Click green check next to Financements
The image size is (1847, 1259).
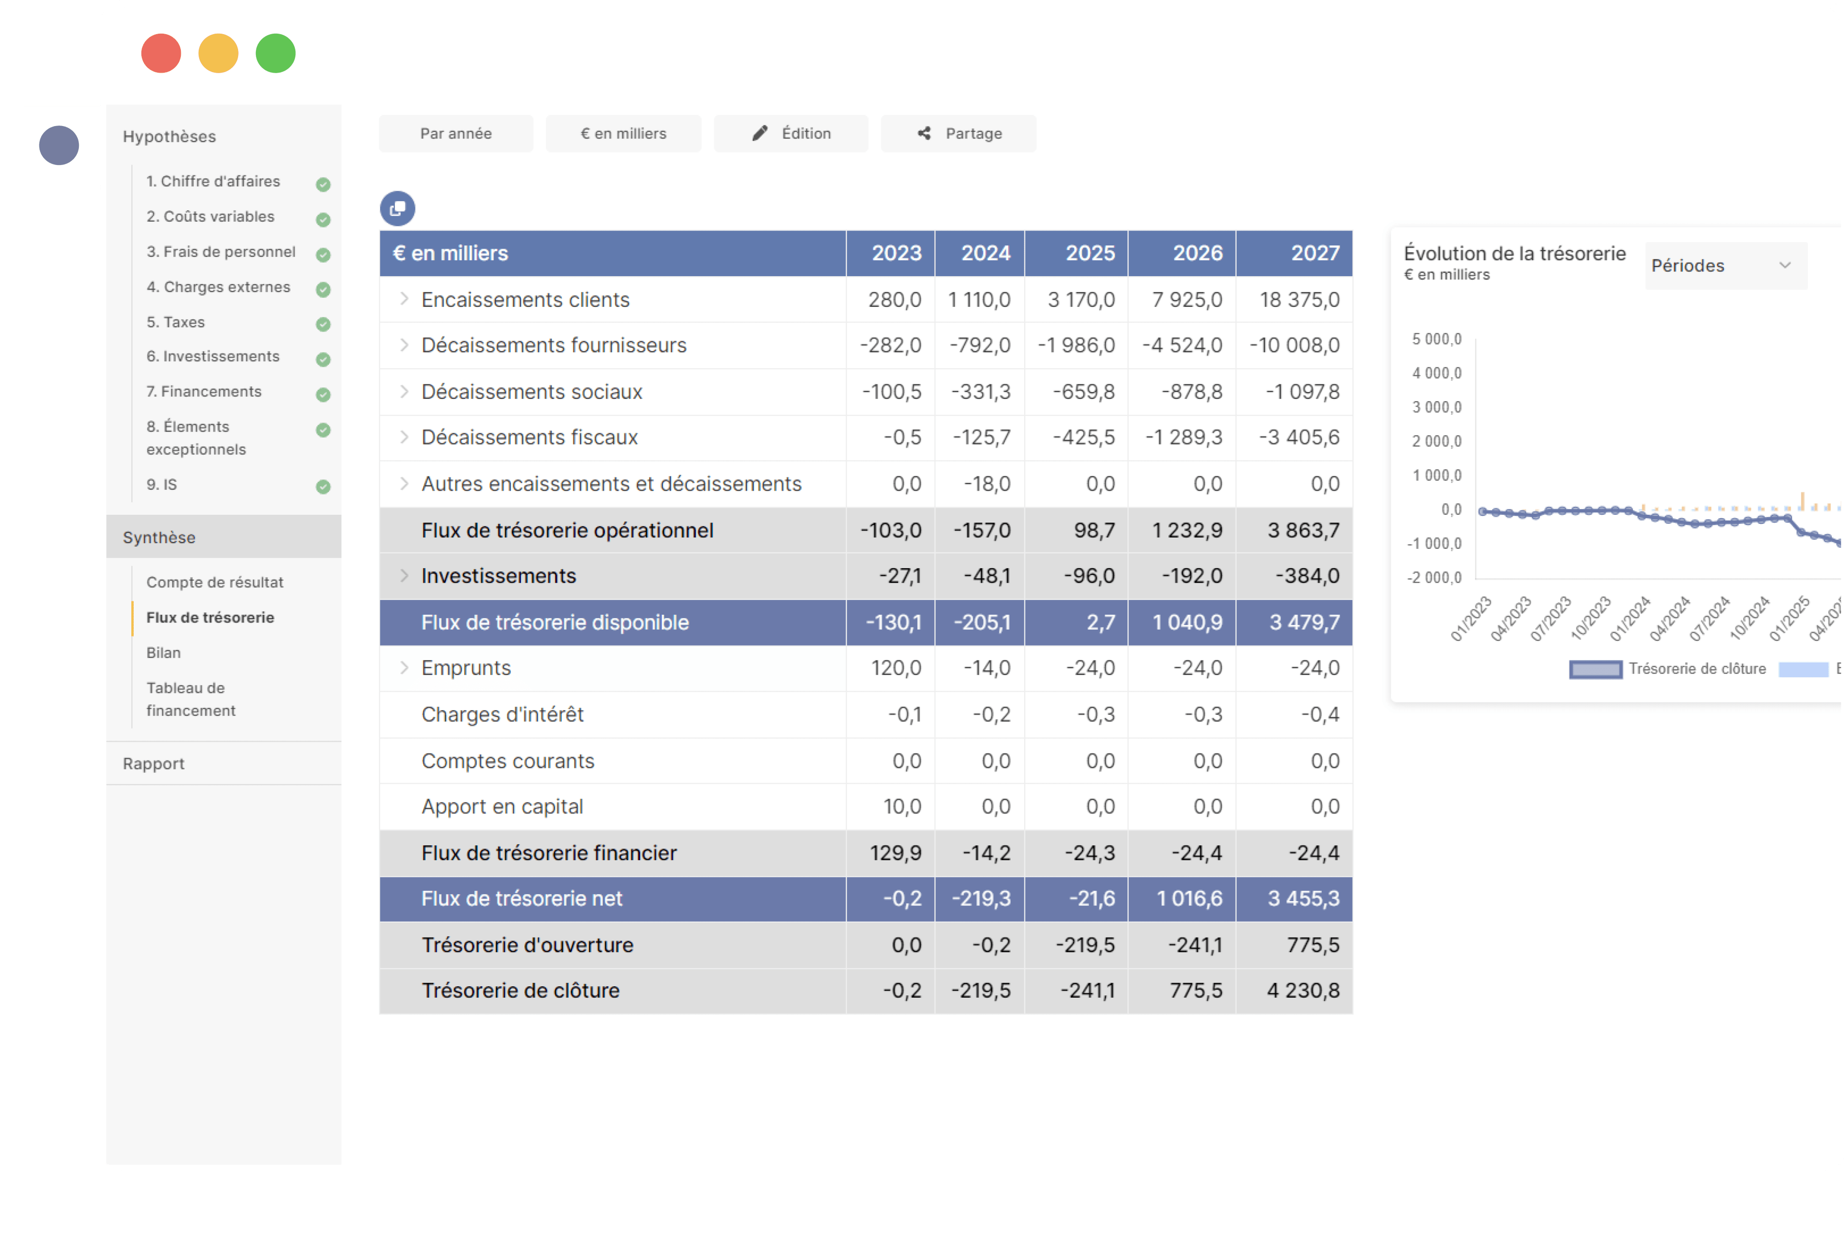[x=323, y=394]
